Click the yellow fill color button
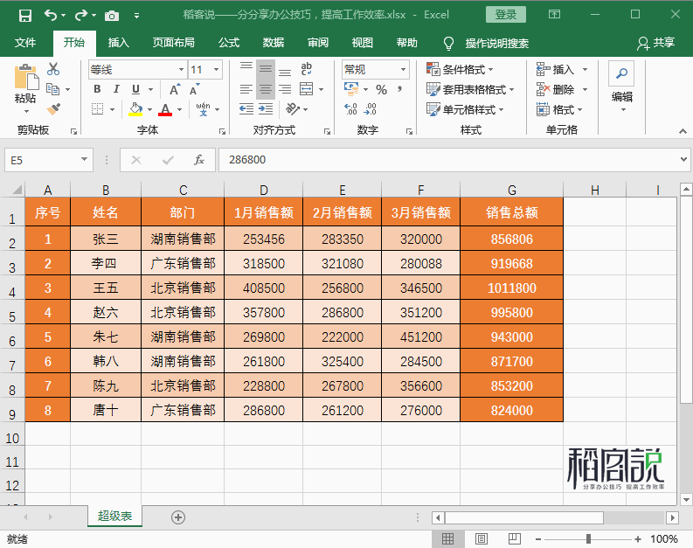This screenshot has width=693, height=548. pyautogui.click(x=135, y=109)
